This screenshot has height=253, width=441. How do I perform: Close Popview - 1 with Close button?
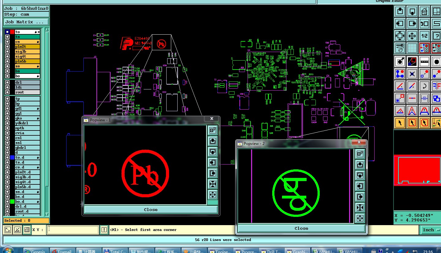151,210
